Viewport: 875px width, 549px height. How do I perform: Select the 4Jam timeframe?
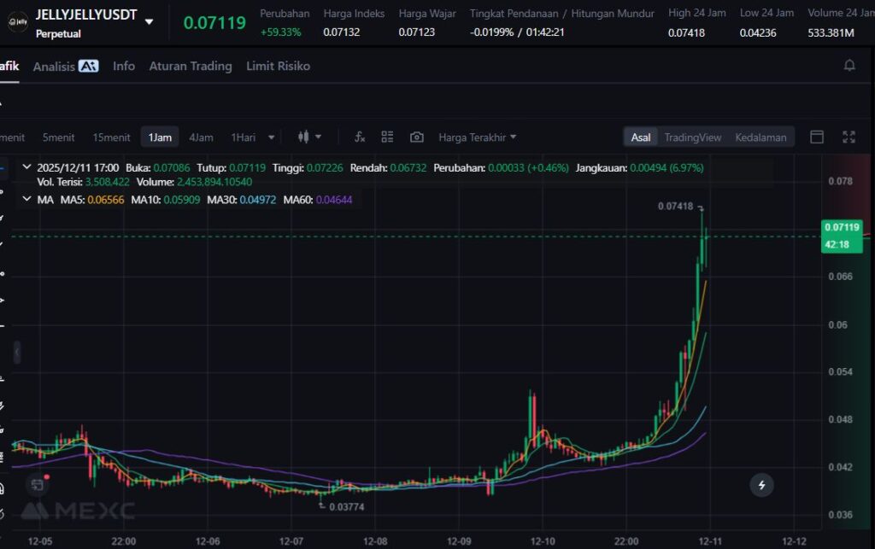[201, 137]
